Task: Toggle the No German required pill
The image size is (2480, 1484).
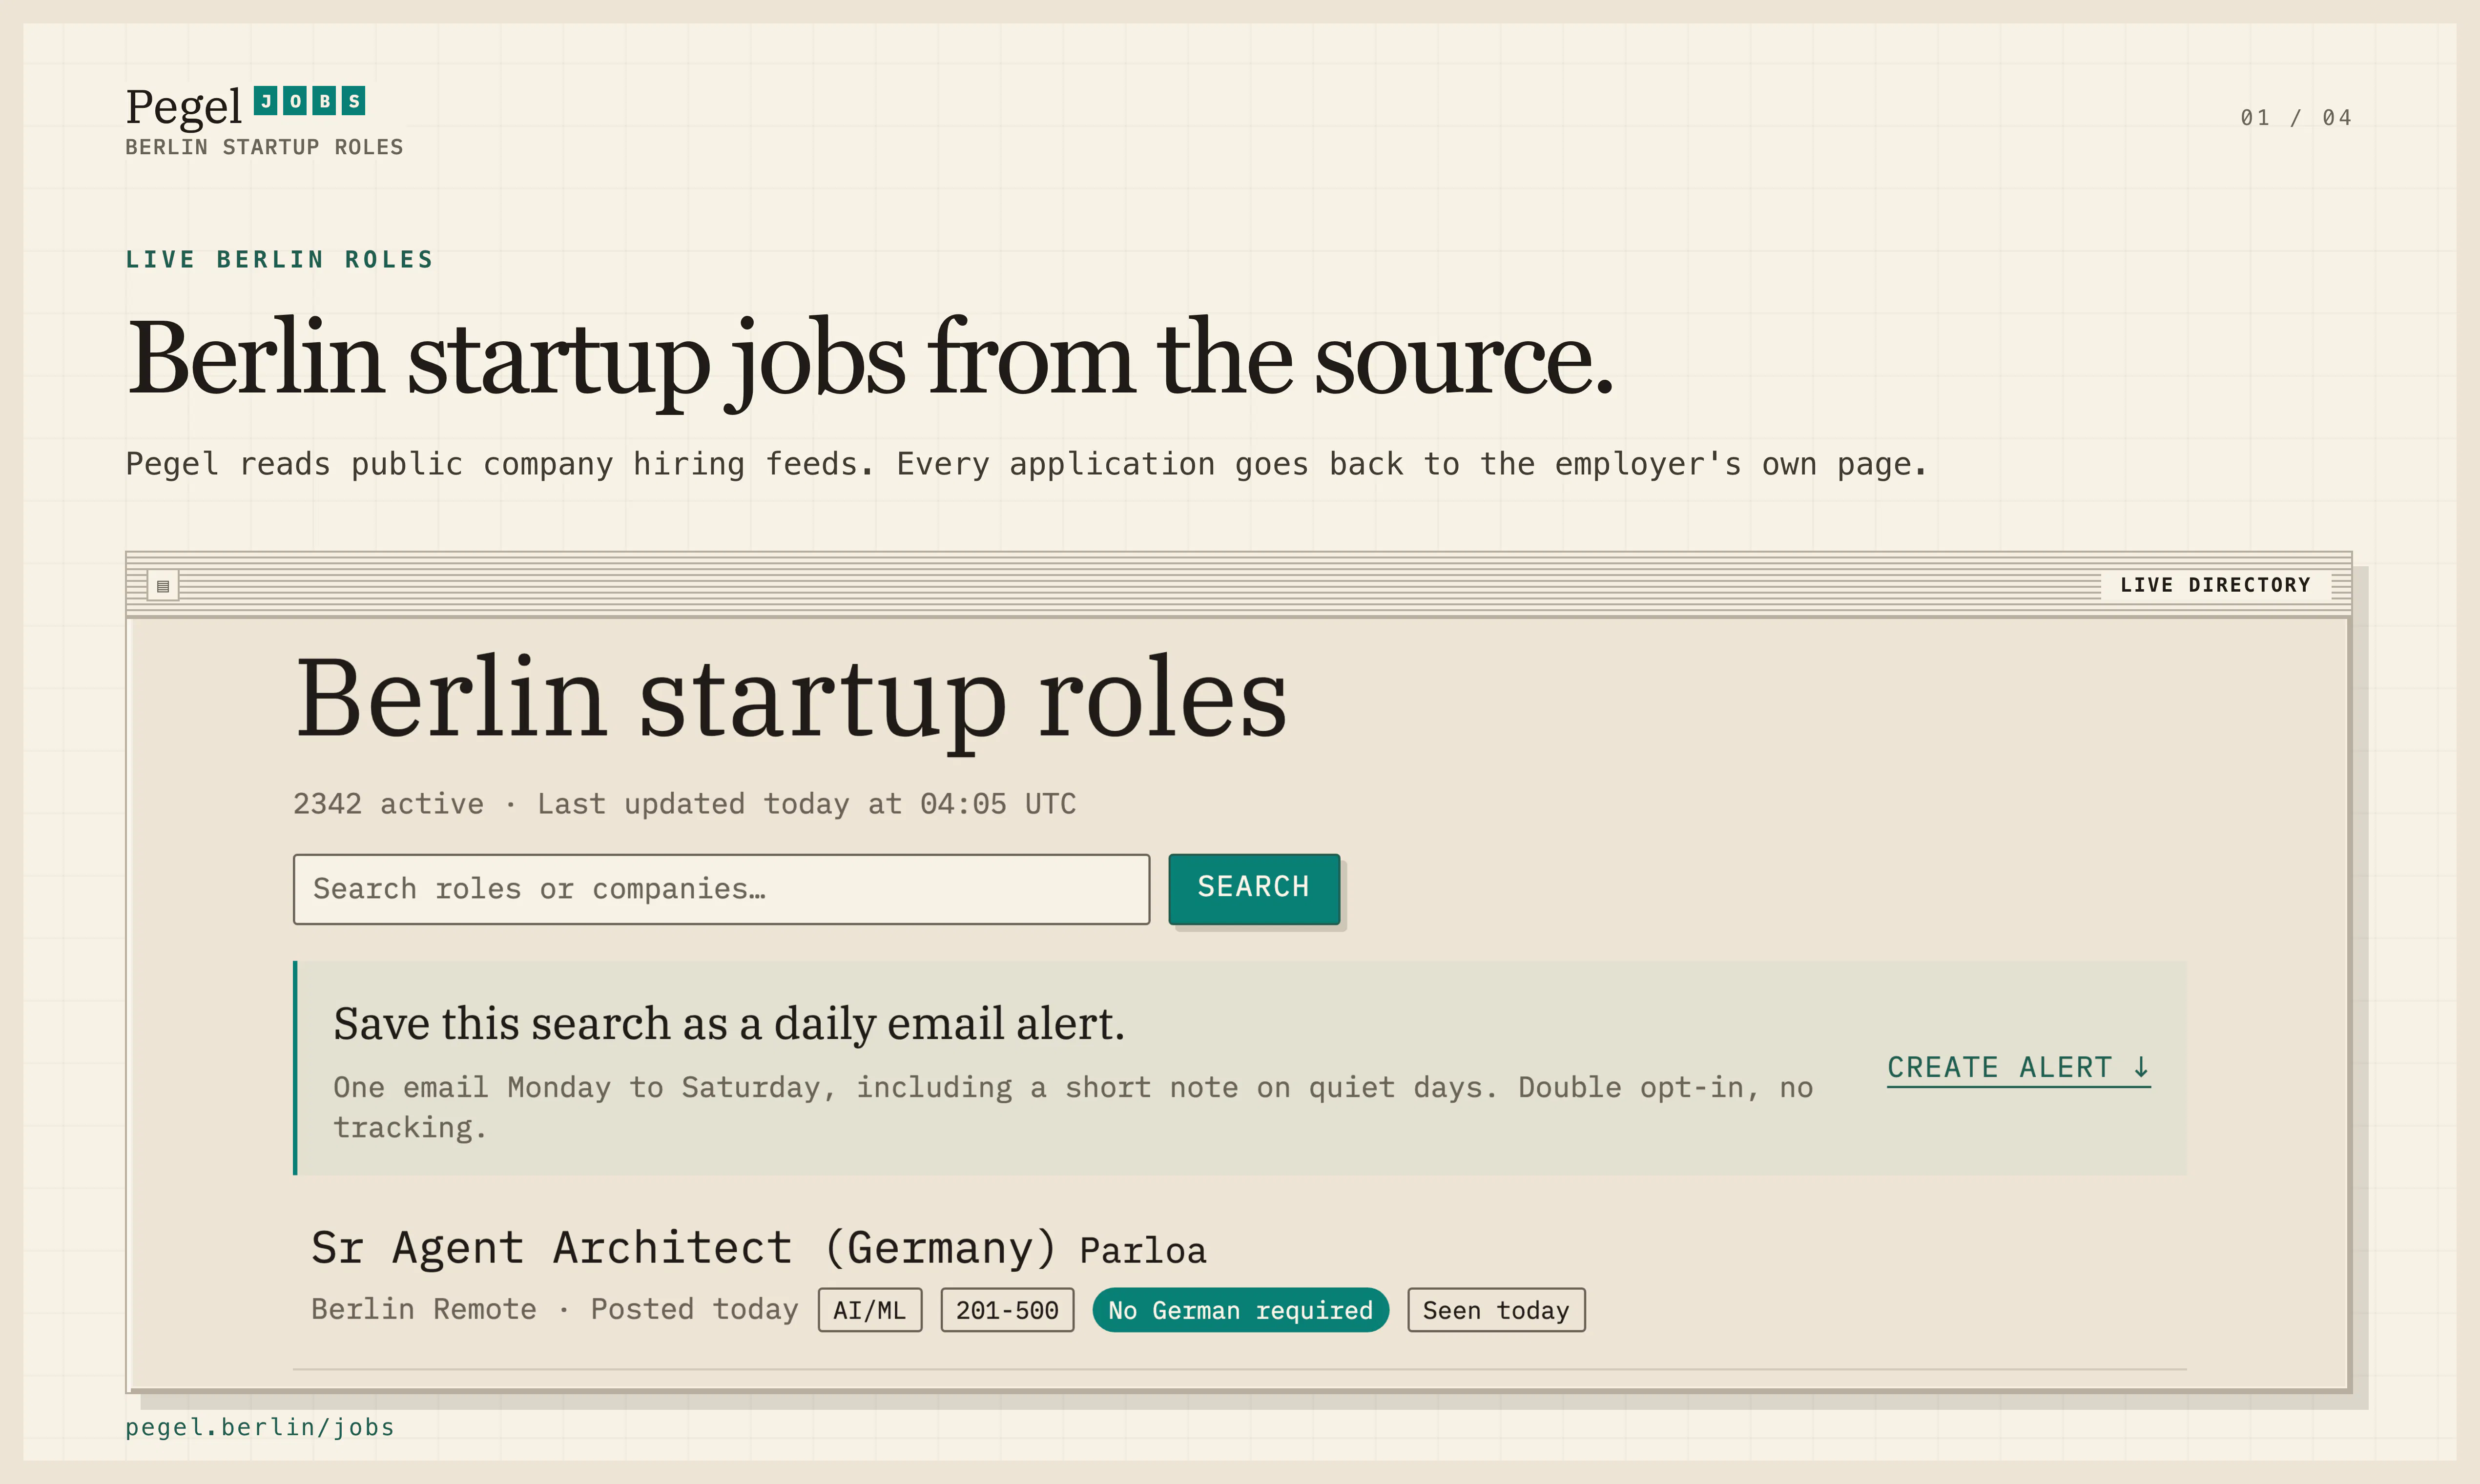Action: (1240, 1310)
